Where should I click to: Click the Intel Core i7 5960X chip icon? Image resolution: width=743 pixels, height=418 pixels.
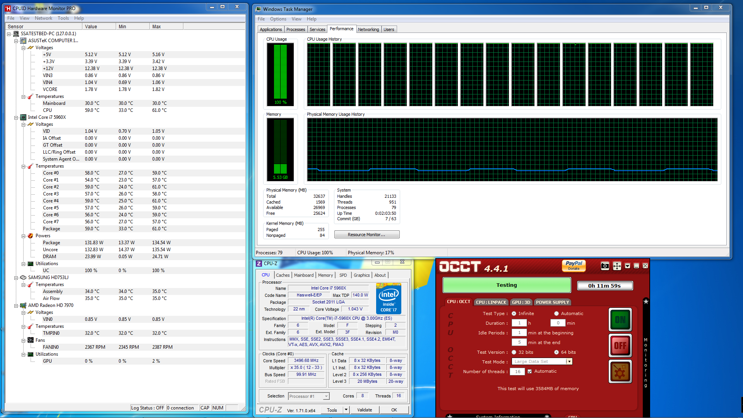coord(23,117)
